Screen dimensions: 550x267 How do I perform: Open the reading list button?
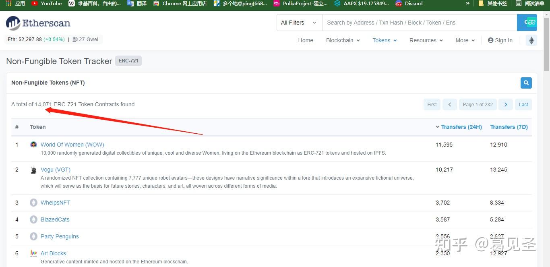click(x=530, y=3)
